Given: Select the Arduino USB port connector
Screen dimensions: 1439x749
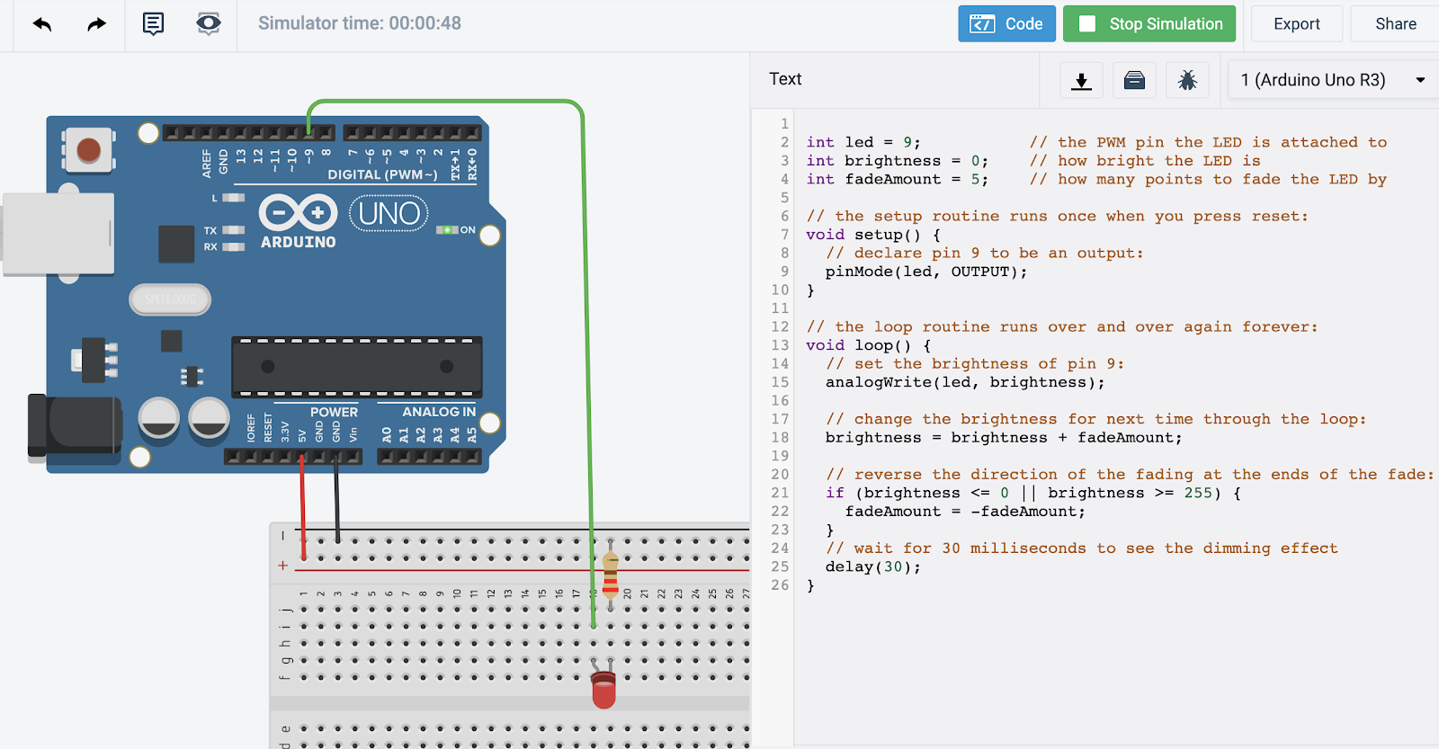Looking at the screenshot, I should (58, 234).
